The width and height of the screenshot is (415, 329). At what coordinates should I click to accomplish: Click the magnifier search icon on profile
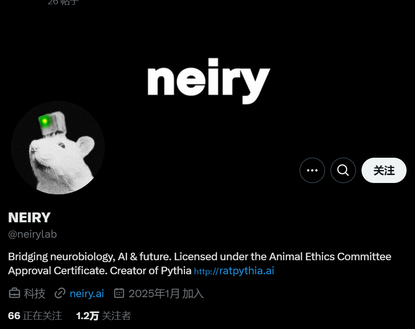[x=343, y=170]
